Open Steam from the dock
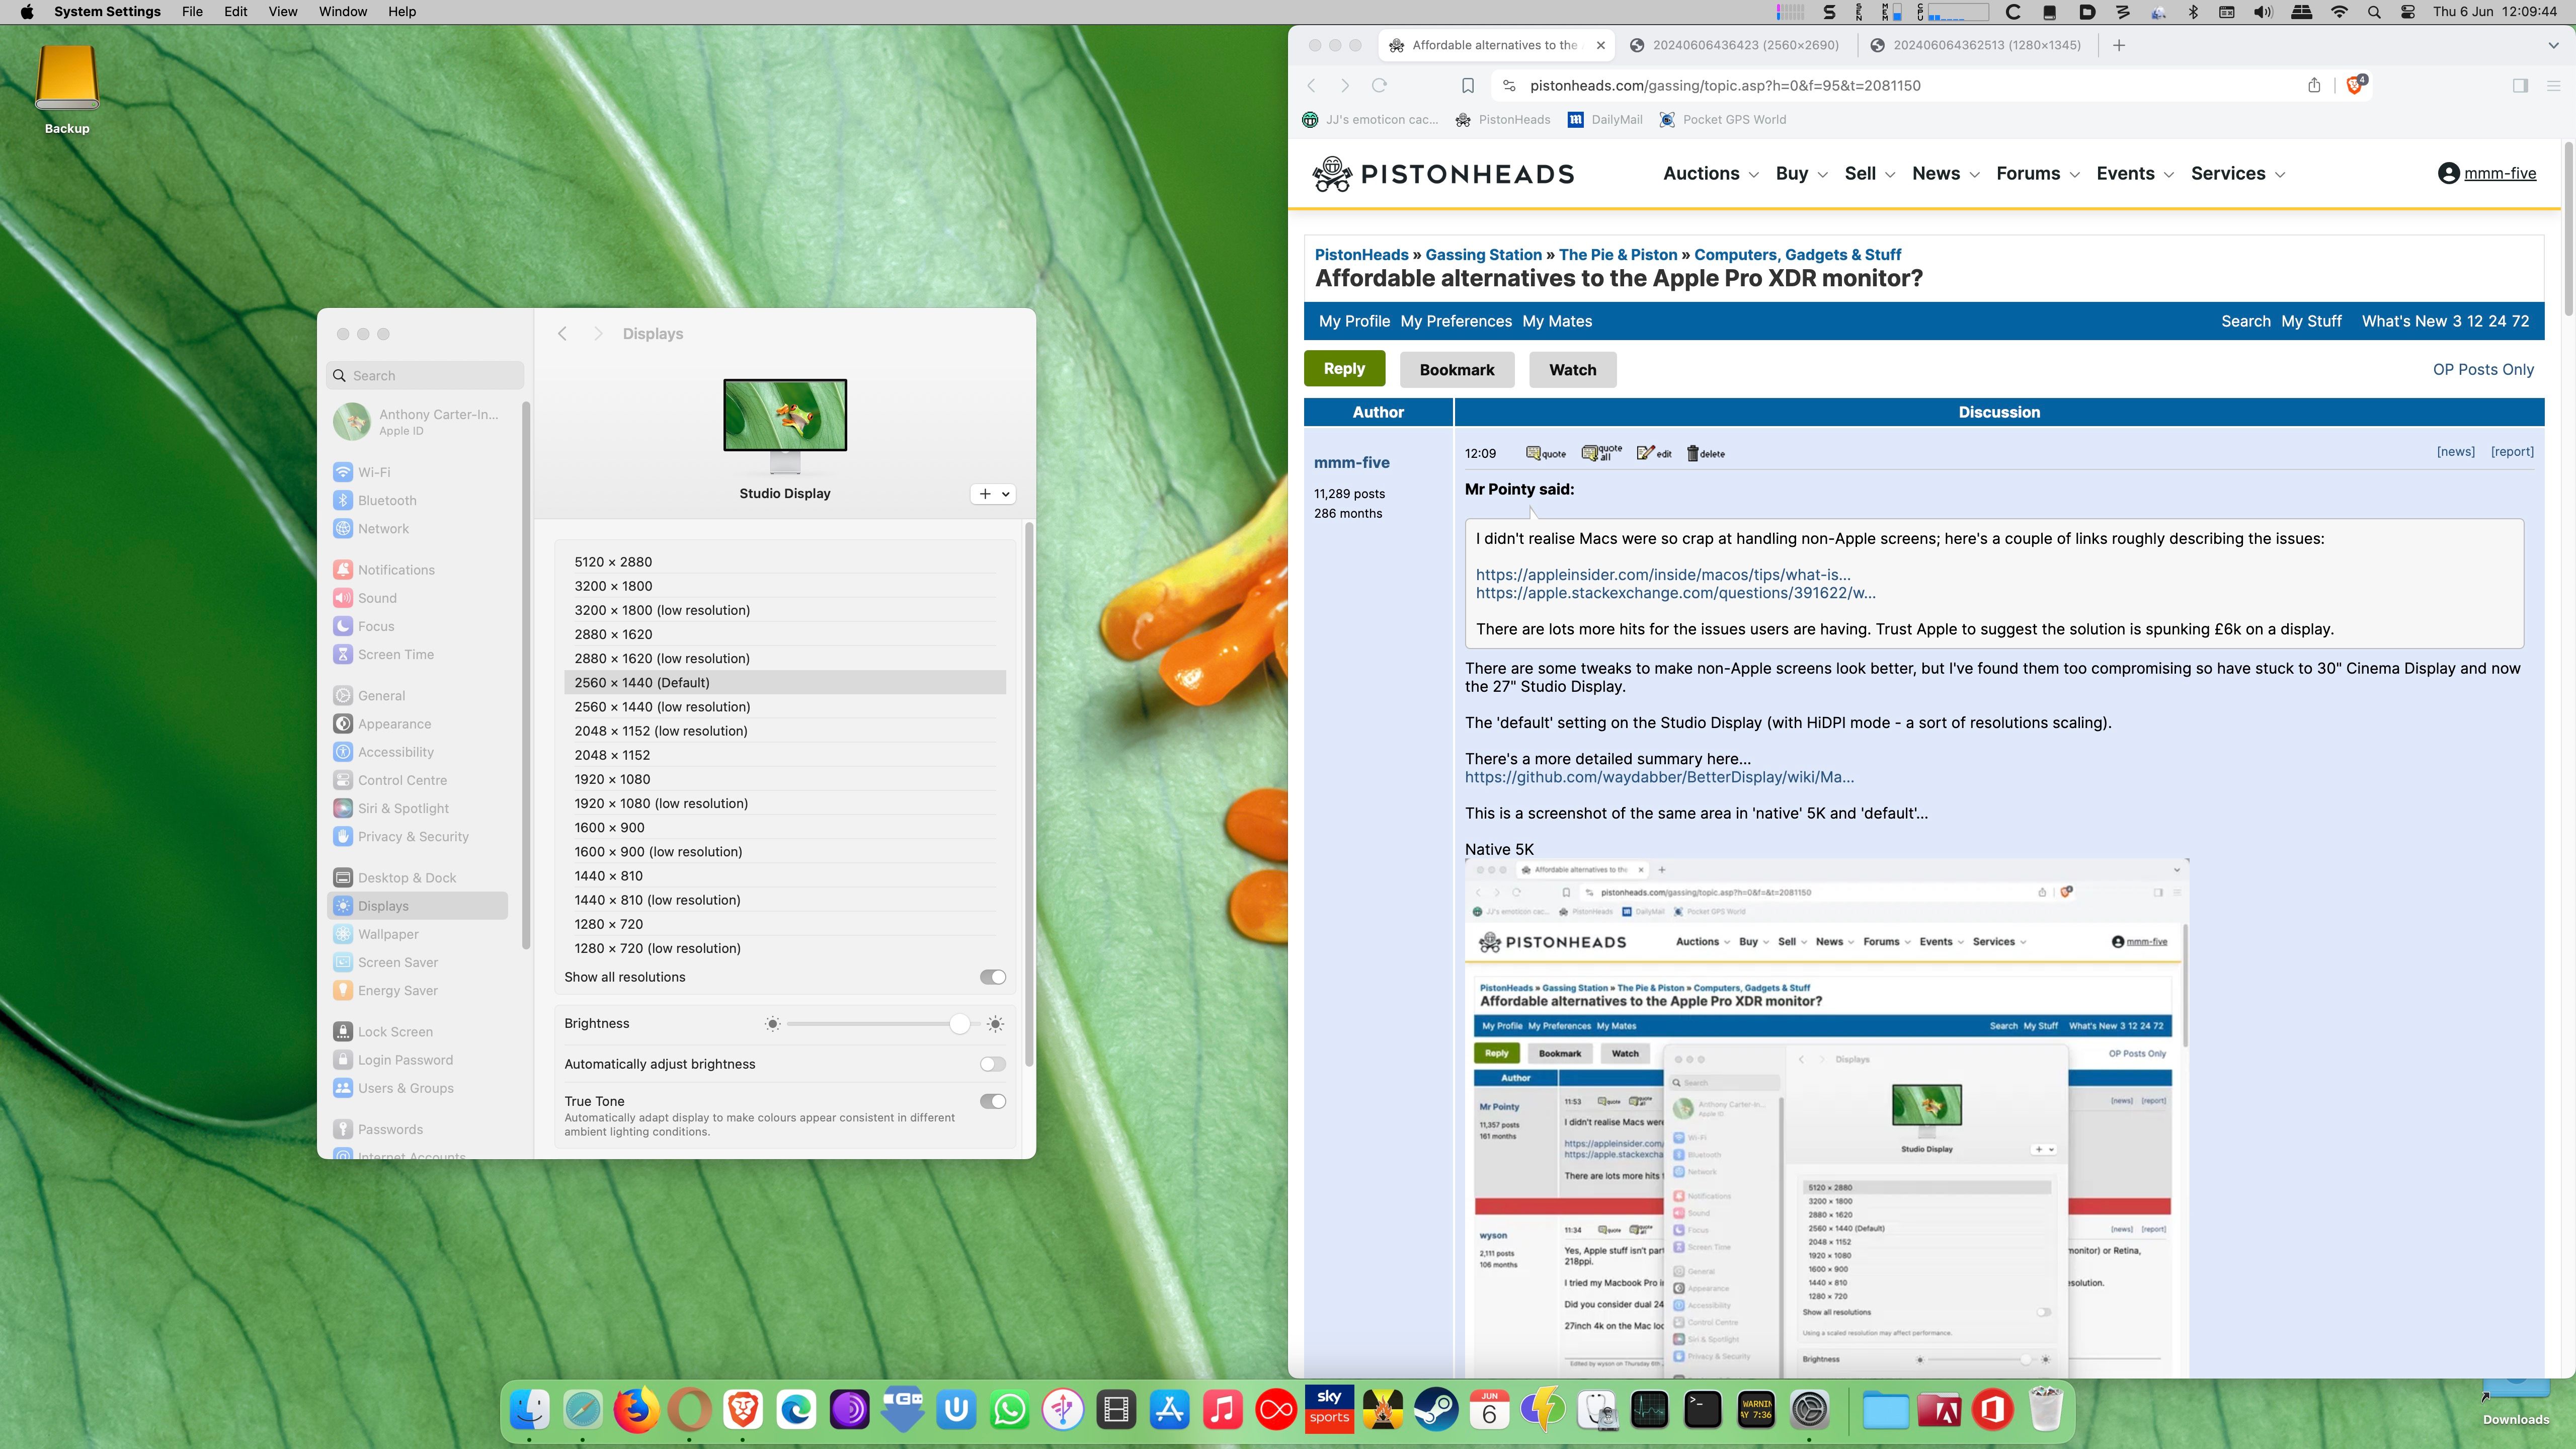Screen dimensions: 2576x1449 (1436, 1410)
